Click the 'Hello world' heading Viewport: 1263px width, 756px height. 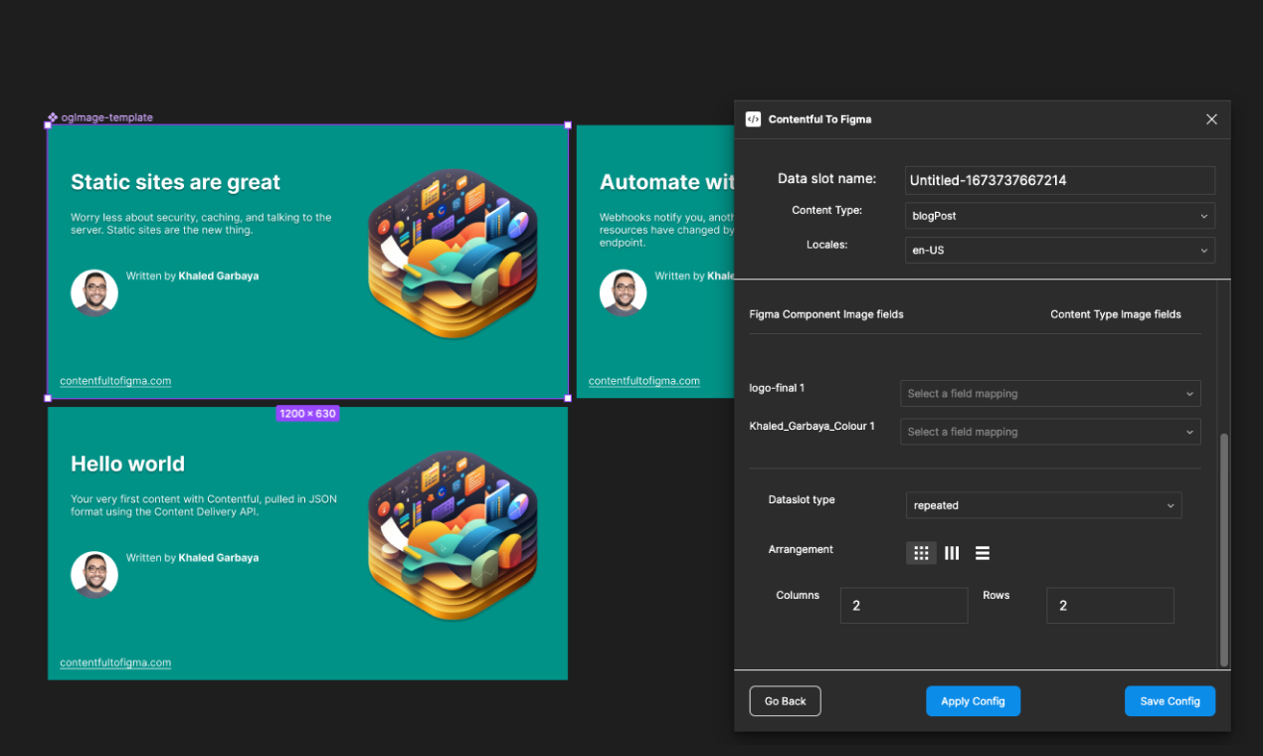coord(127,464)
